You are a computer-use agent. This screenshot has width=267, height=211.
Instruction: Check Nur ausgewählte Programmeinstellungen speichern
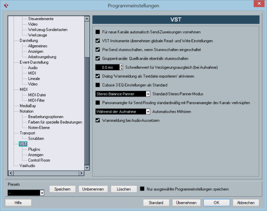[x=142, y=189]
